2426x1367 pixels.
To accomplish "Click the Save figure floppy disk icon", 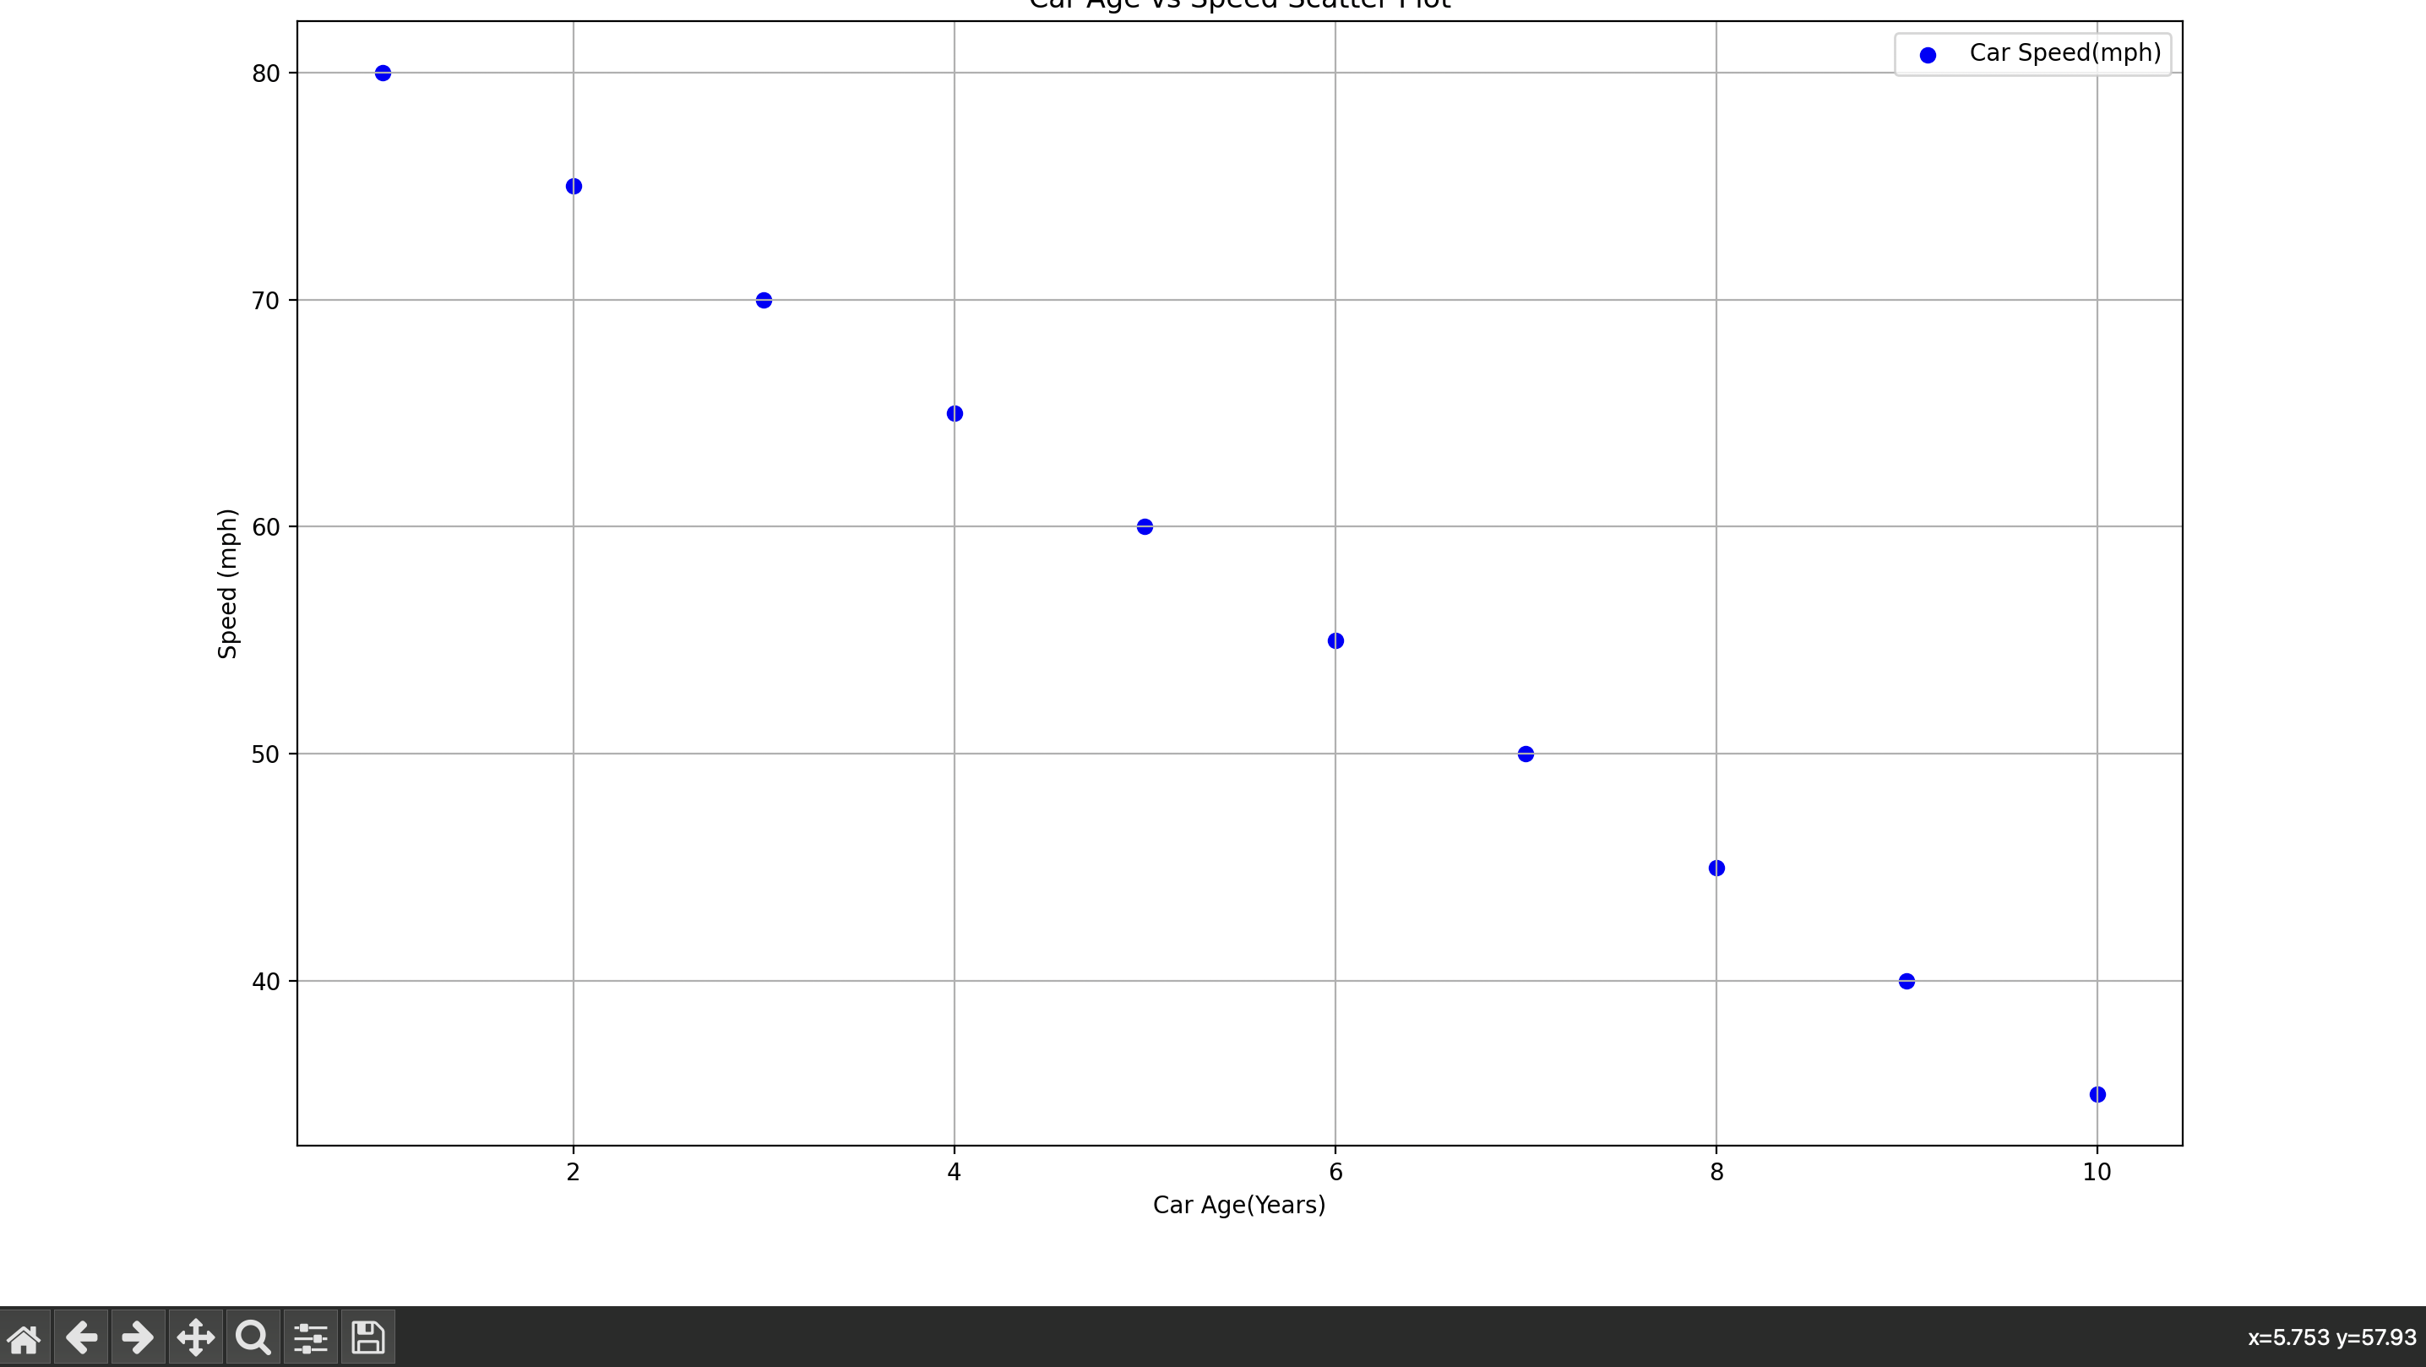I will [x=367, y=1337].
